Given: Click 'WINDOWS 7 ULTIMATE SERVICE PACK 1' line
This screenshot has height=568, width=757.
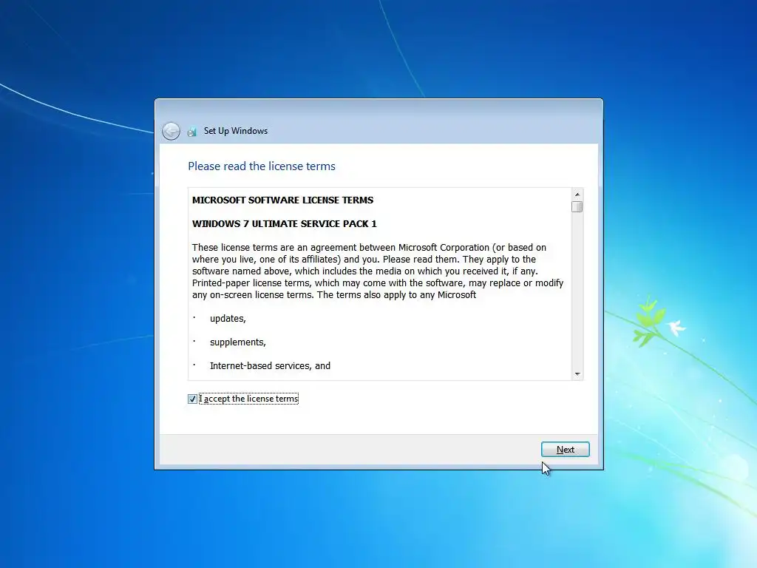Looking at the screenshot, I should point(285,223).
